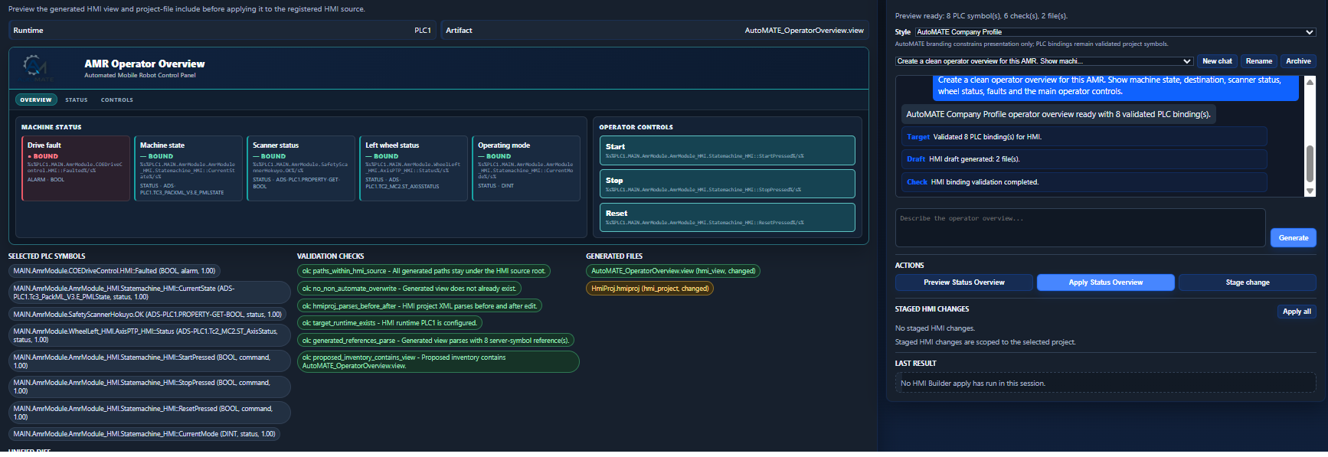
Task: Click the Statemachine_HMI::StartPressed symbol chip
Action: tap(149, 361)
